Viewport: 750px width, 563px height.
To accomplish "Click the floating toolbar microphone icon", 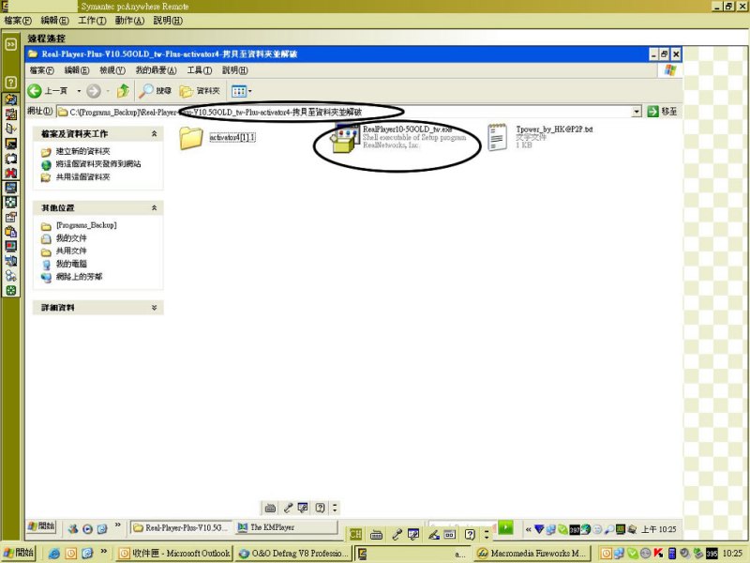I will 288,508.
